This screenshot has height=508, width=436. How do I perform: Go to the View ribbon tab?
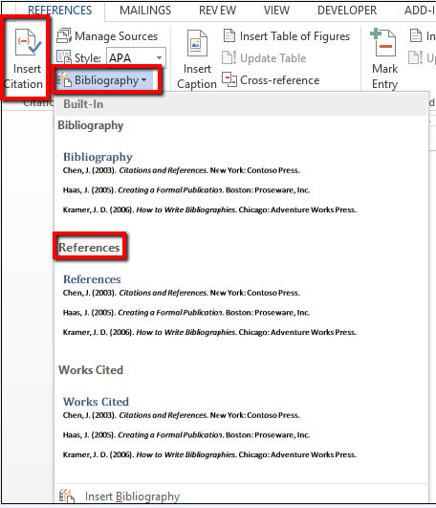pyautogui.click(x=276, y=11)
